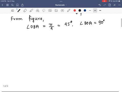Bookmark the current page

17,5
